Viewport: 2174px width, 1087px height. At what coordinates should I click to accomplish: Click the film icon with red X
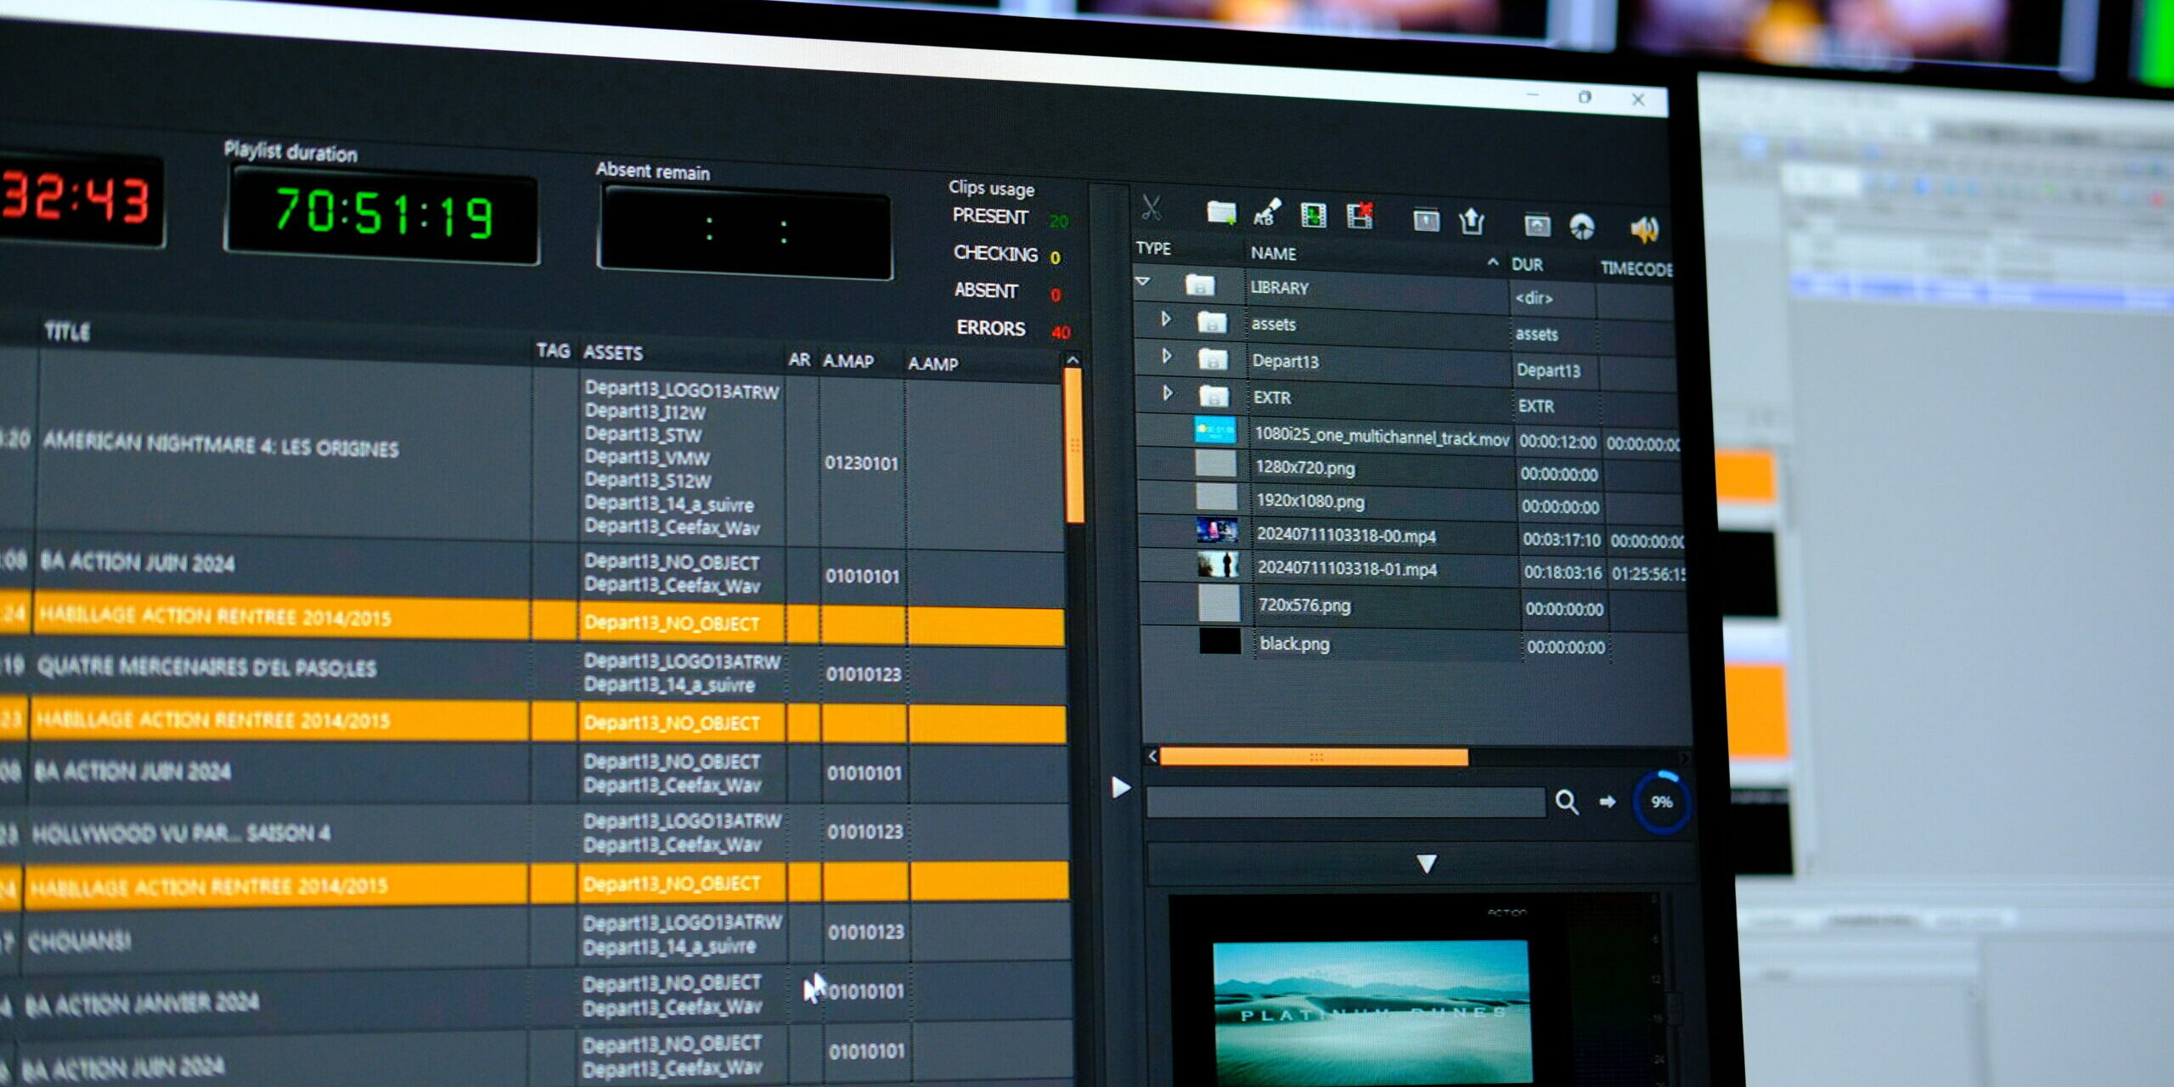(1360, 216)
